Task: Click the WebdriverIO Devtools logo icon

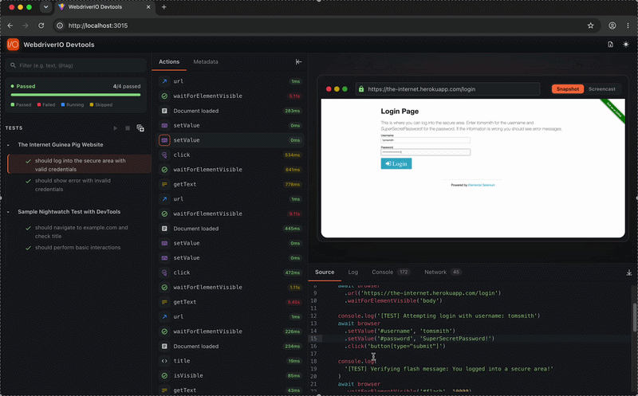Action: pyautogui.click(x=13, y=45)
